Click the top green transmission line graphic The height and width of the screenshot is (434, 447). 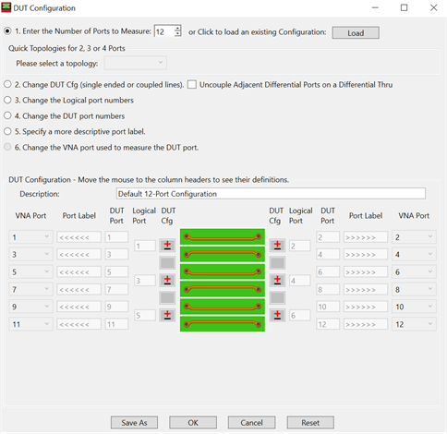(223, 236)
